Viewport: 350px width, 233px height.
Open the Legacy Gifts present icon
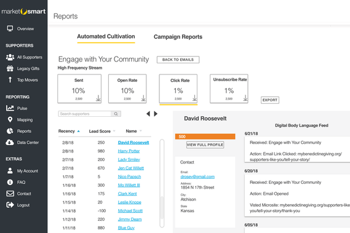tap(10, 68)
